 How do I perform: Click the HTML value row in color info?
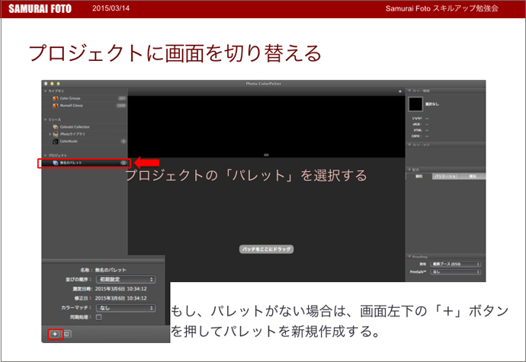pyautogui.click(x=421, y=131)
